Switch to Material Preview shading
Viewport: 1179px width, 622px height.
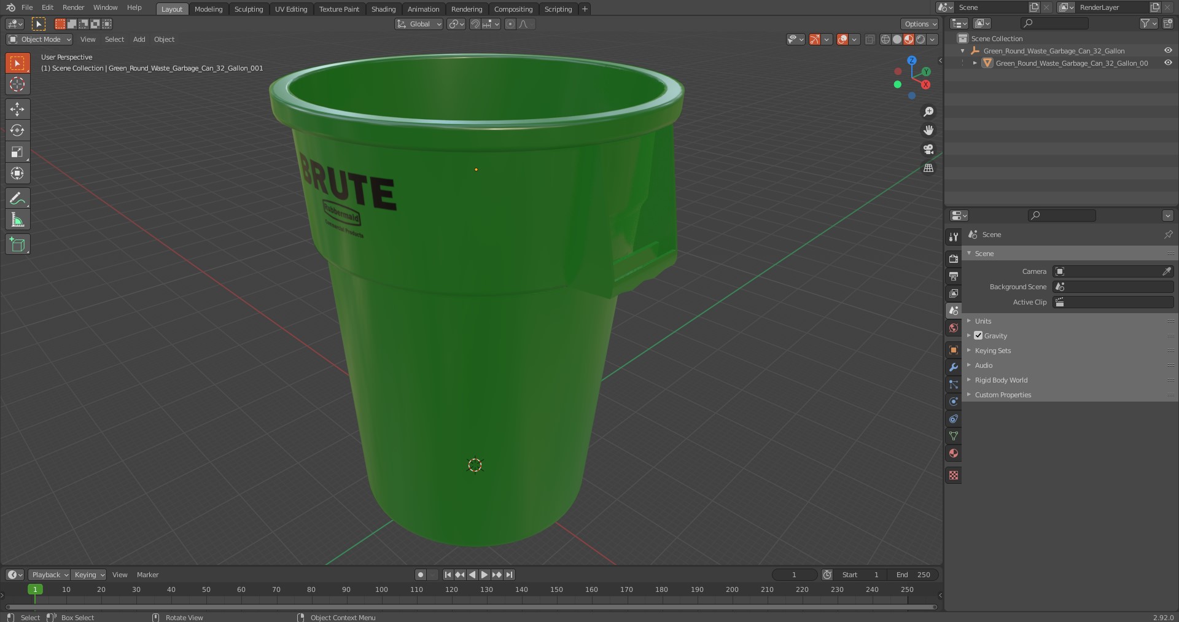tap(909, 39)
